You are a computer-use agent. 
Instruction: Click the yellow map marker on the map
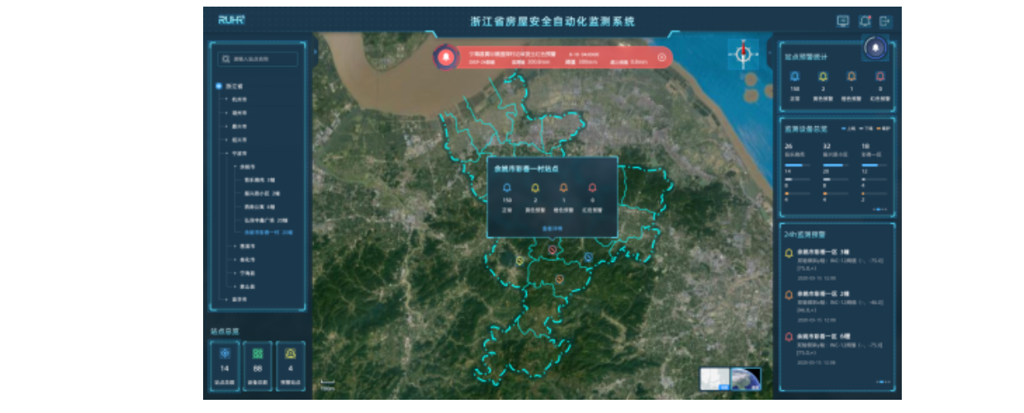click(519, 261)
